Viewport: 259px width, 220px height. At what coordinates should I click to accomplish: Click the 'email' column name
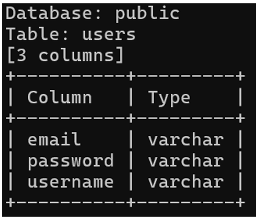[54, 139]
